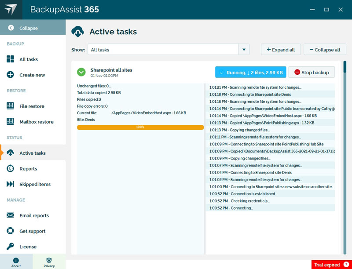Go to Create new in sidebar
This screenshot has height=269, width=352.
33,75
